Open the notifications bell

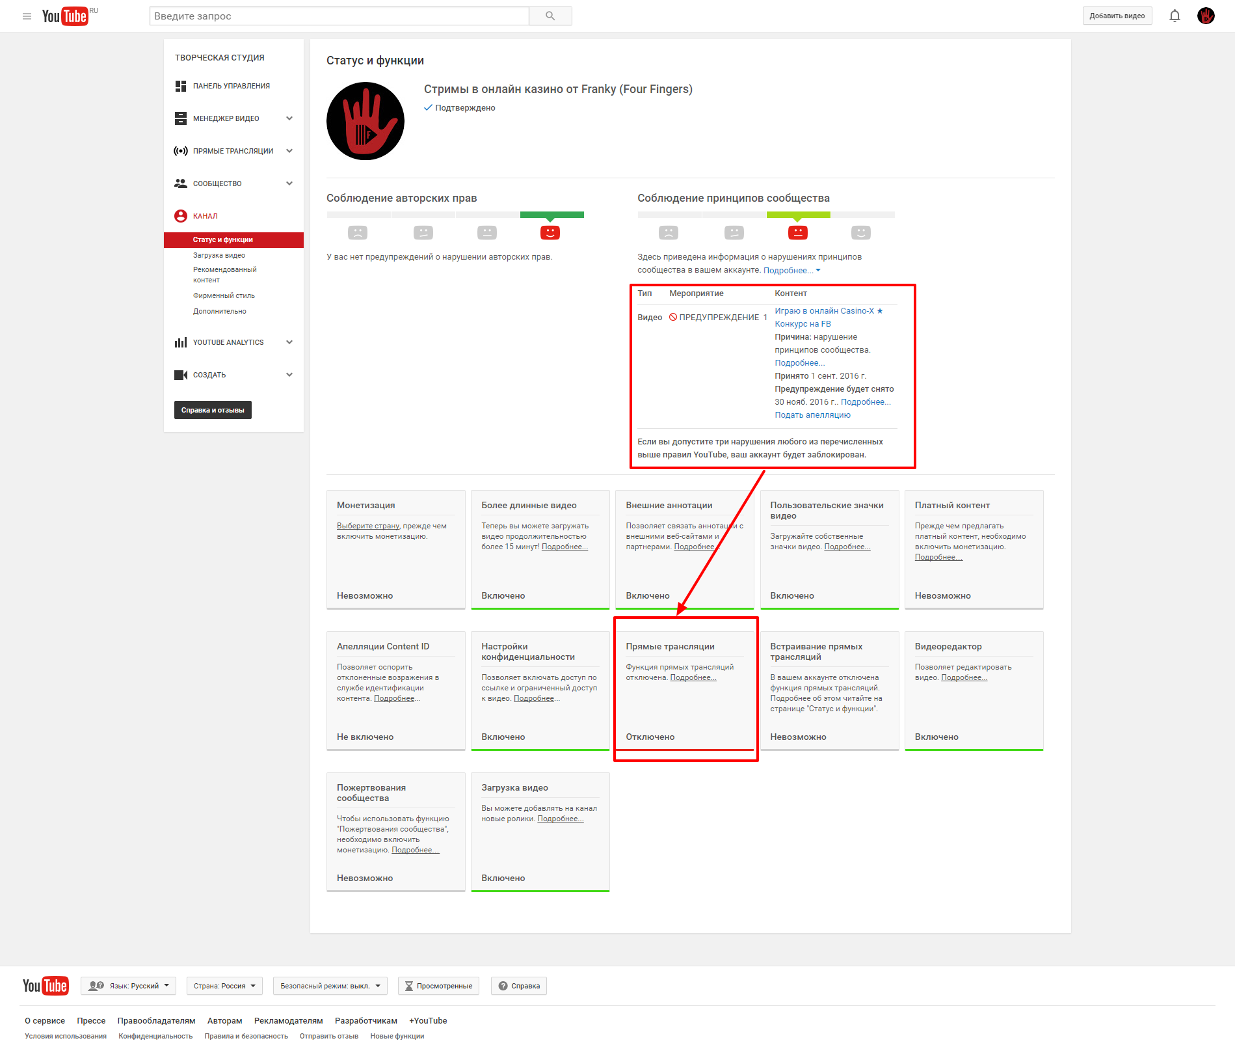pos(1175,16)
